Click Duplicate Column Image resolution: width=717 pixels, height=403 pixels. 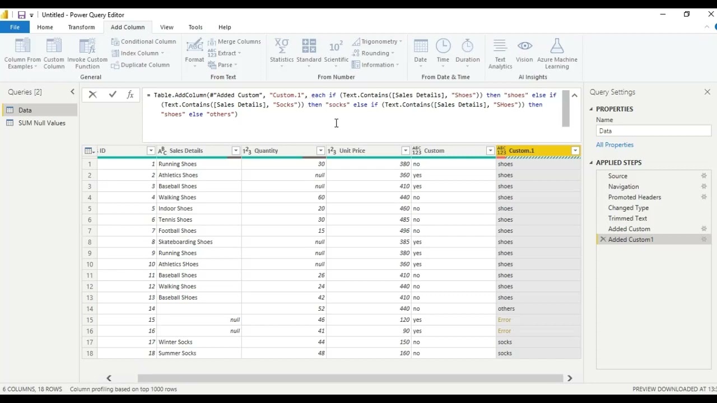140,65
